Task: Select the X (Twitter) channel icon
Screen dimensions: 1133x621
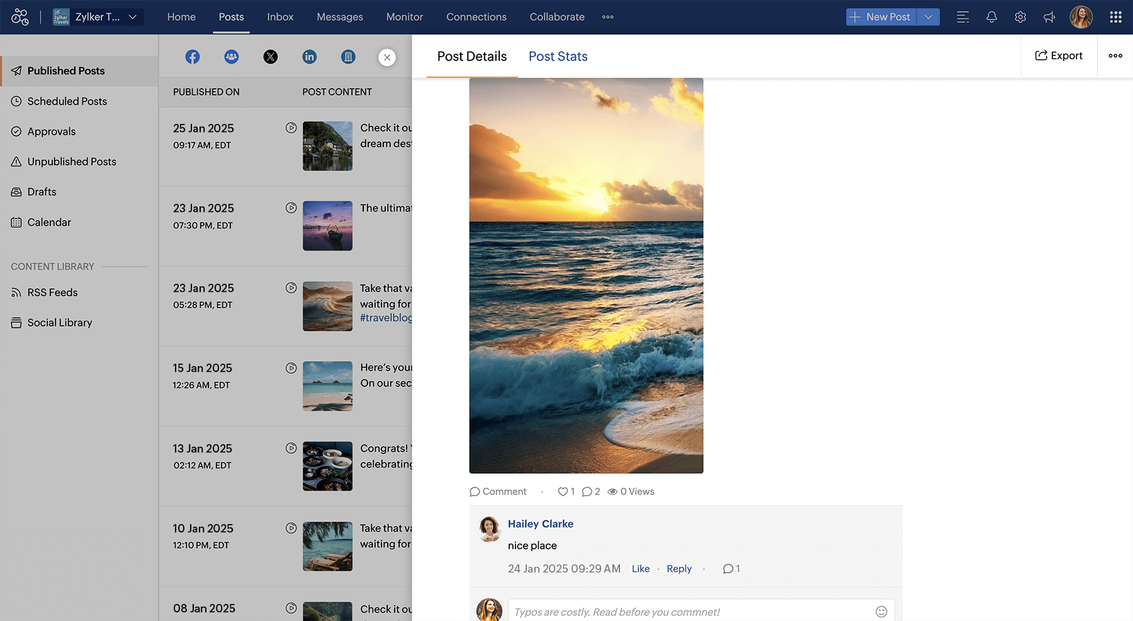Action: pyautogui.click(x=270, y=57)
